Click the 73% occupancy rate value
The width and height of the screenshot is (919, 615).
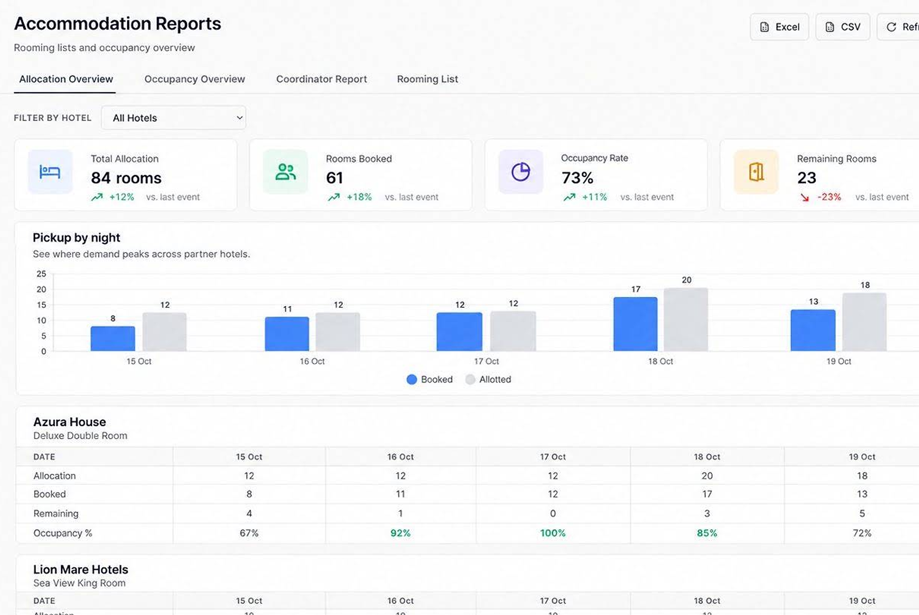coord(577,178)
